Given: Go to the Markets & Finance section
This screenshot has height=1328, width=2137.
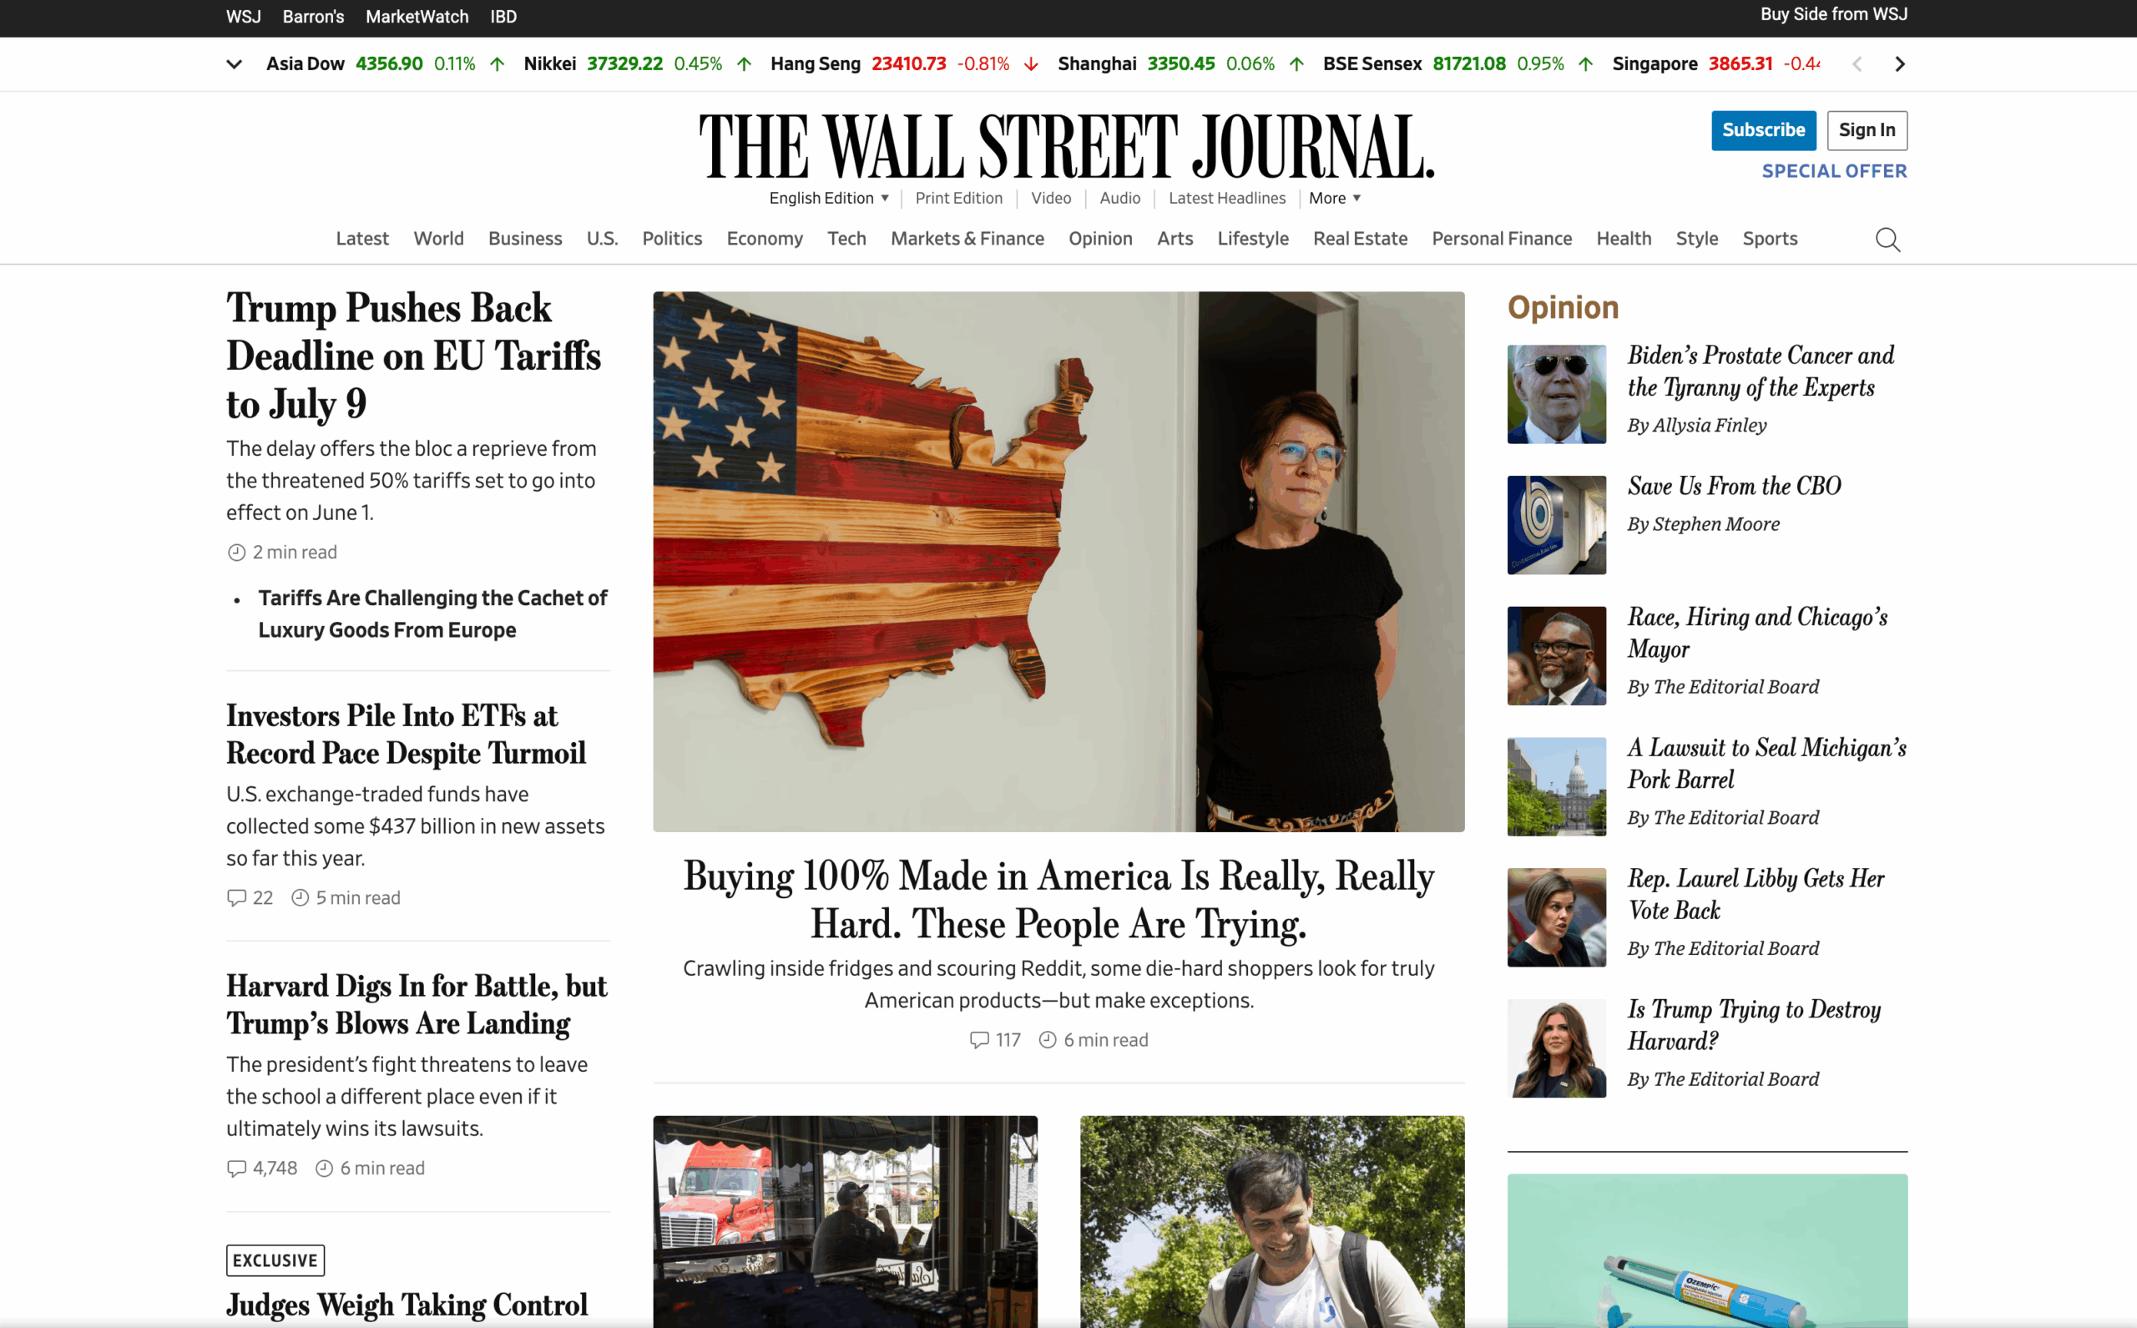Looking at the screenshot, I should tap(967, 238).
